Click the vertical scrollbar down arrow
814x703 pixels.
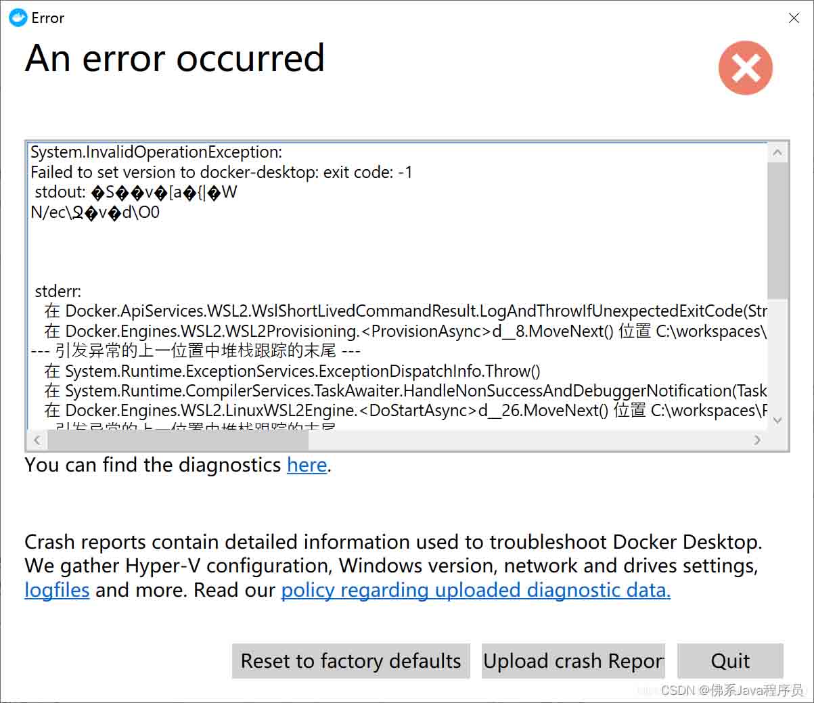[x=777, y=420]
